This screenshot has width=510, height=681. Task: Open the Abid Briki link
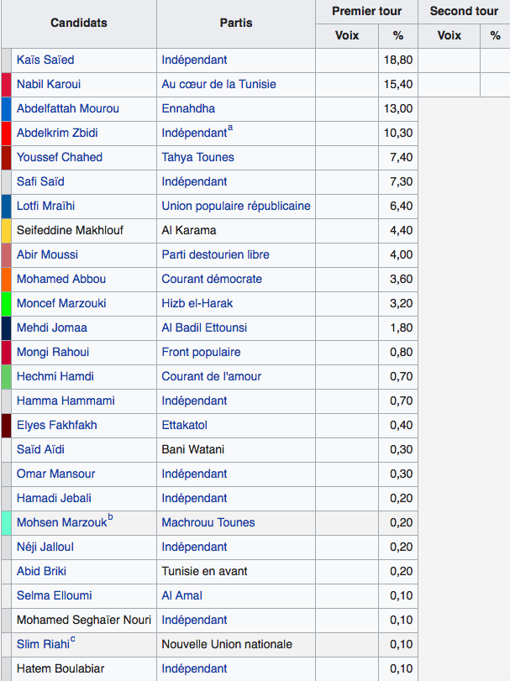tap(41, 571)
